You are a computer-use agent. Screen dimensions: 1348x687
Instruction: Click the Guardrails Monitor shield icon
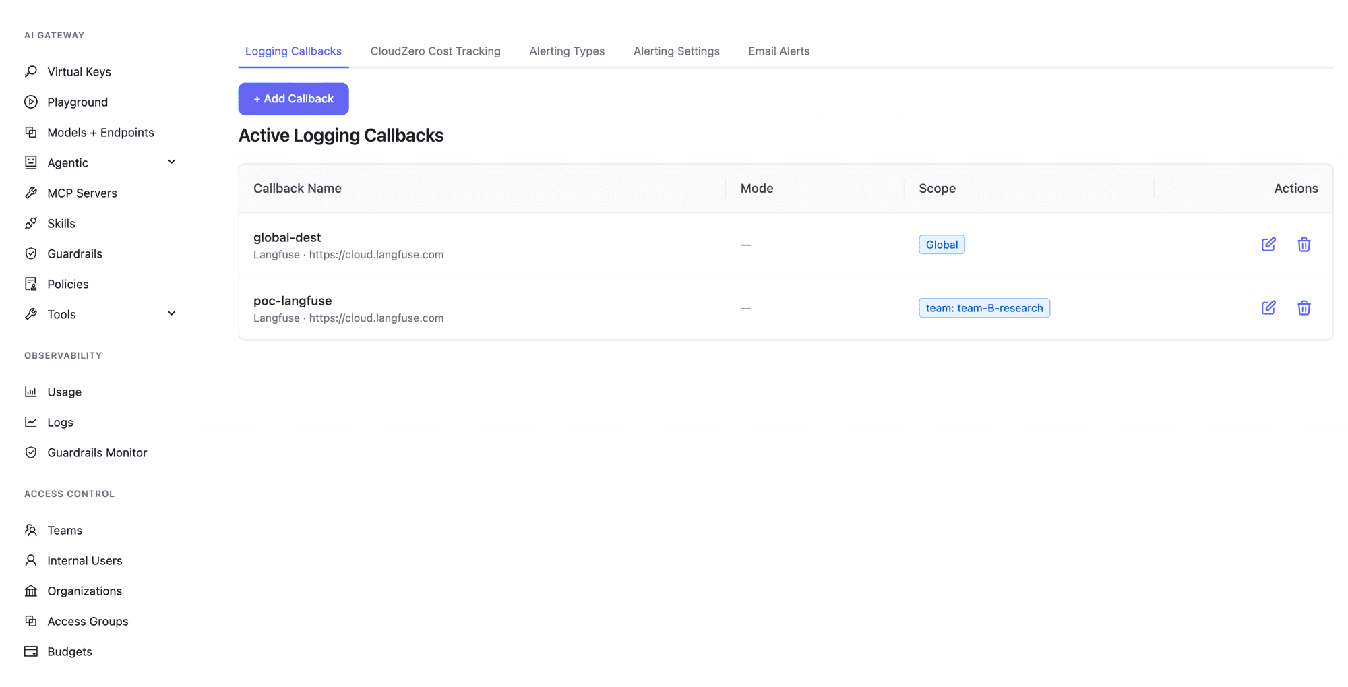[x=31, y=452]
